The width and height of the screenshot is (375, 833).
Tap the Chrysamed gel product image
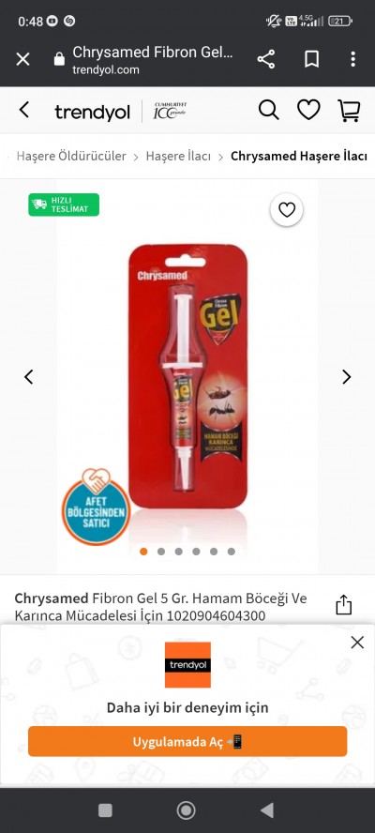[188, 375]
